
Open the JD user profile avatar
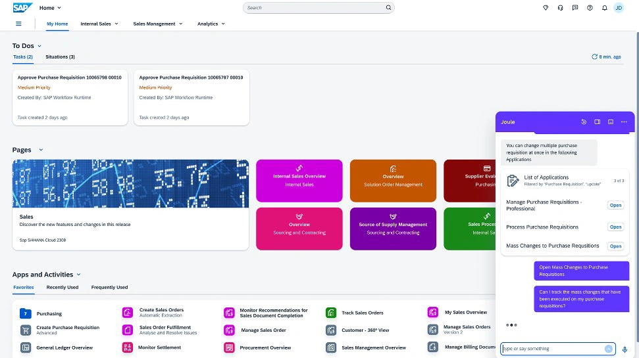[x=619, y=8]
